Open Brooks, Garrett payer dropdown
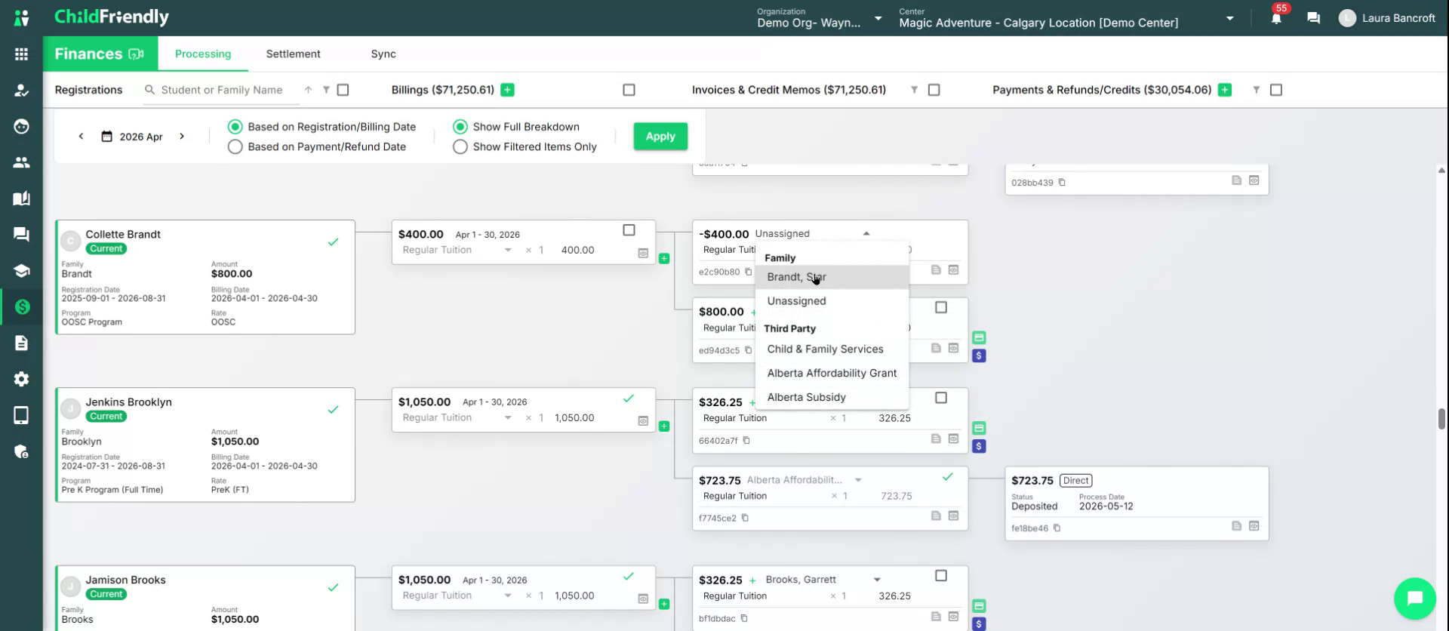This screenshot has width=1449, height=631. pos(877,580)
